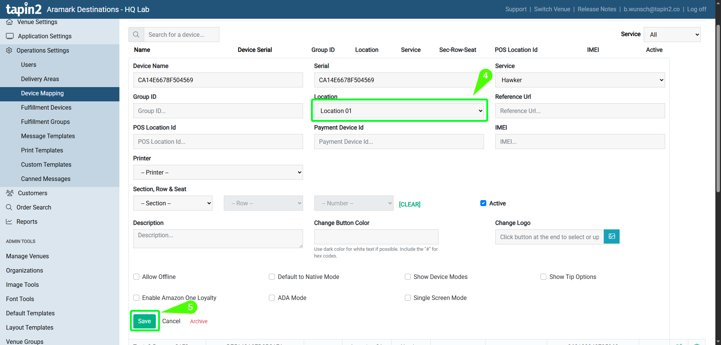The height and width of the screenshot is (345, 721).
Task: Open the Section dropdown
Action: tap(173, 203)
